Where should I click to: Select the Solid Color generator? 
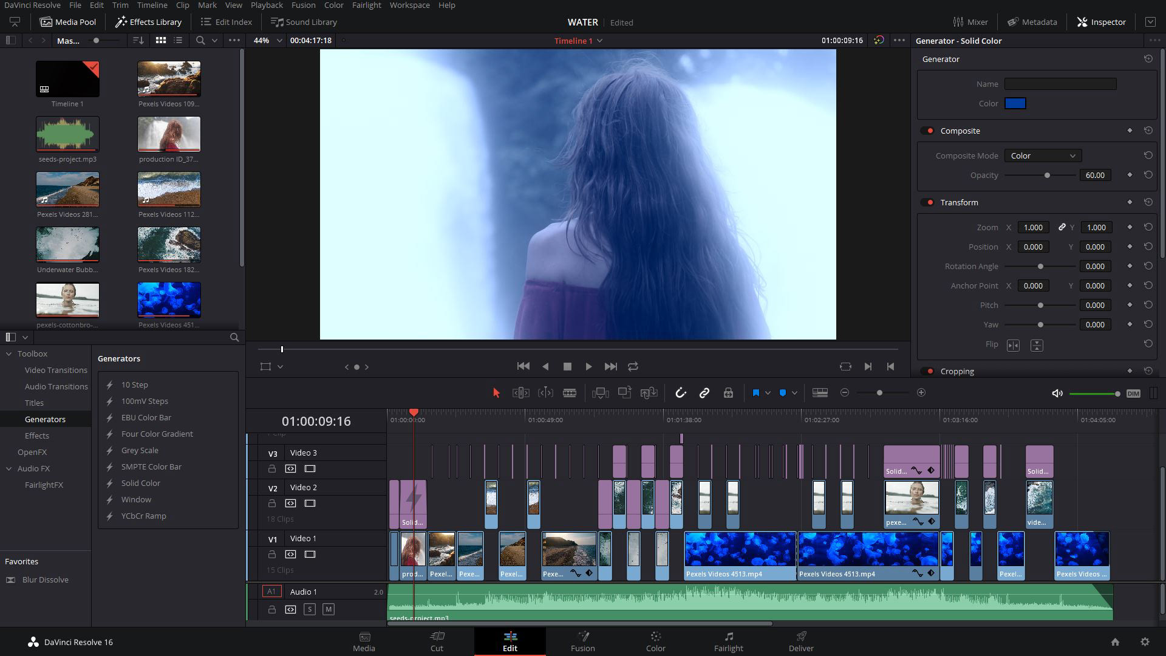click(x=140, y=483)
